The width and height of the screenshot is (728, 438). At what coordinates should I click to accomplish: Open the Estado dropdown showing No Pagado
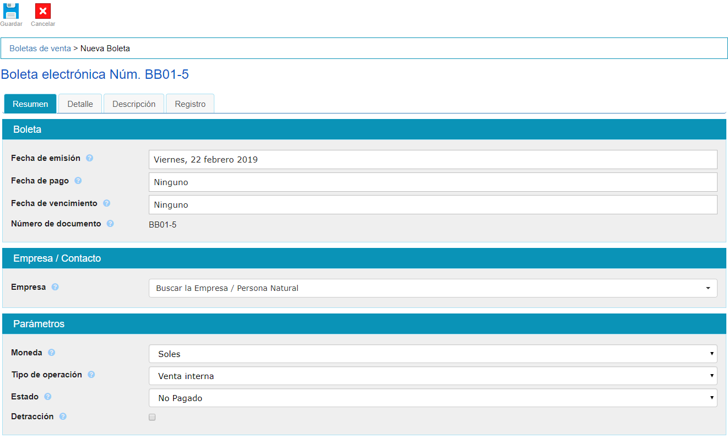pyautogui.click(x=433, y=398)
